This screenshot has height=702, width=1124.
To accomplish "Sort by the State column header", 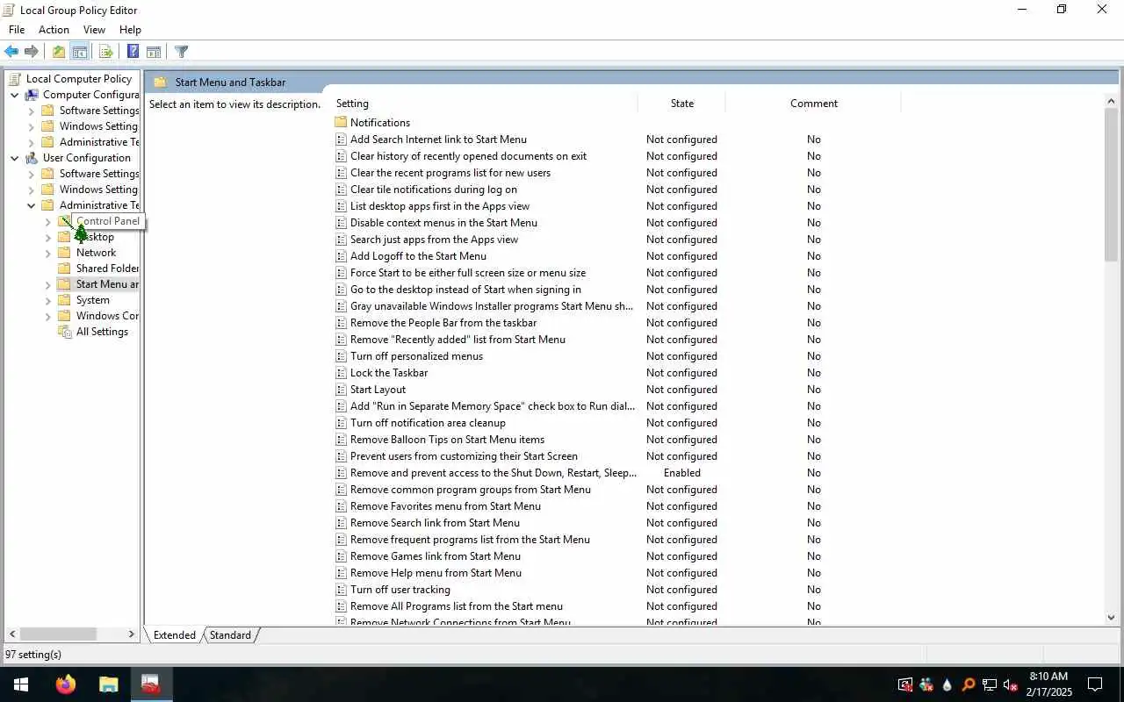I will [x=681, y=104].
